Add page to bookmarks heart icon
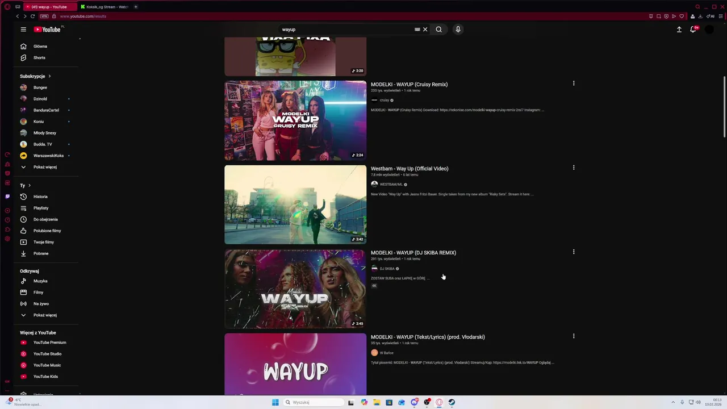The image size is (727, 409). [682, 16]
